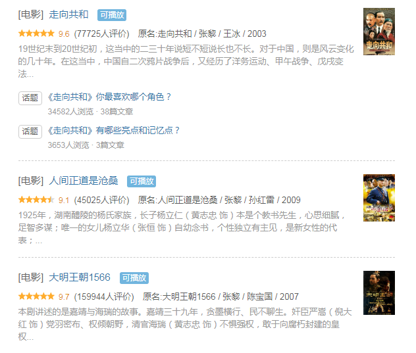Click the 可播放 badge next to 人间正道是沧桑
416x353 pixels.
pyautogui.click(x=142, y=181)
